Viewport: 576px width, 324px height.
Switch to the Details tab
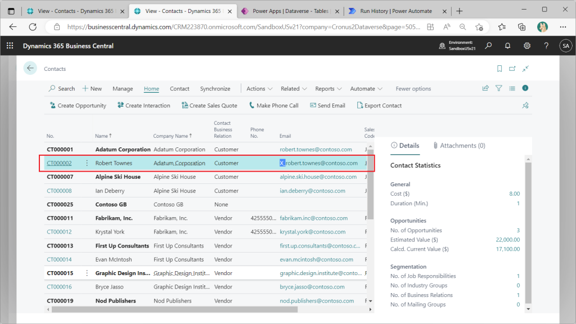[405, 146]
